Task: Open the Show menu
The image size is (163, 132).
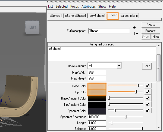Action: pos(102,6)
